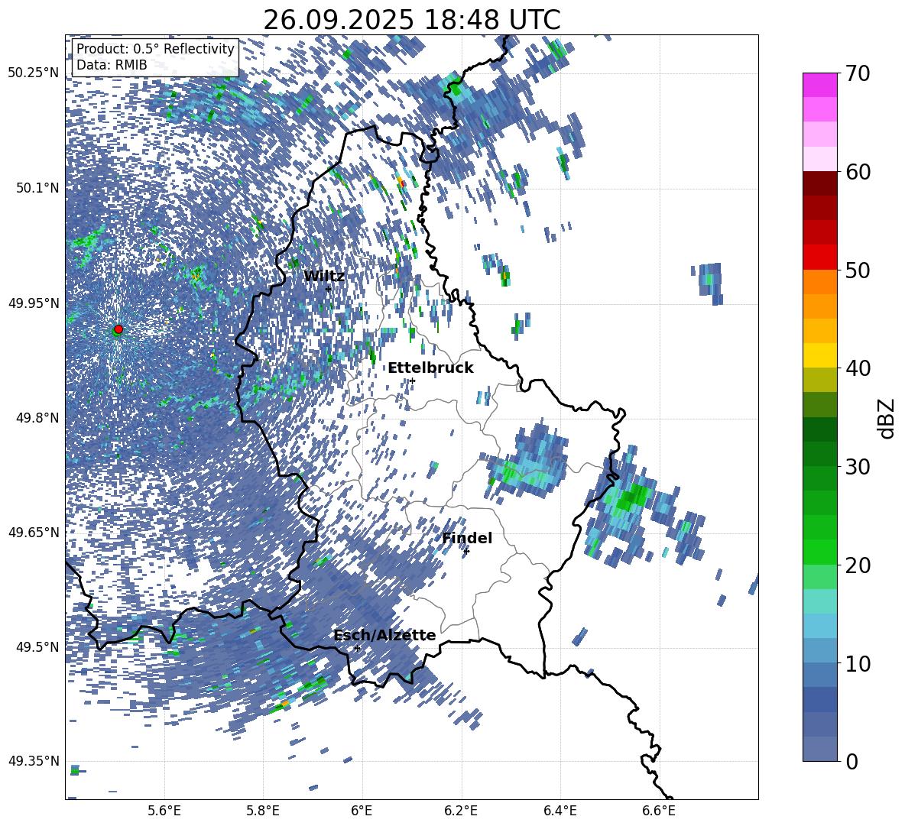The height and width of the screenshot is (826, 905).
Task: Click the 50 colorbar tick label
Action: click(x=858, y=270)
